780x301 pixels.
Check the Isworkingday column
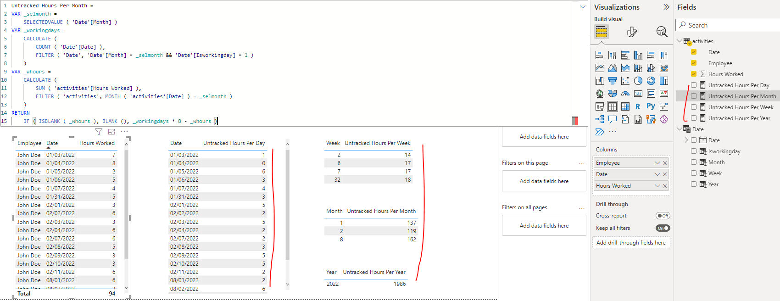694,151
